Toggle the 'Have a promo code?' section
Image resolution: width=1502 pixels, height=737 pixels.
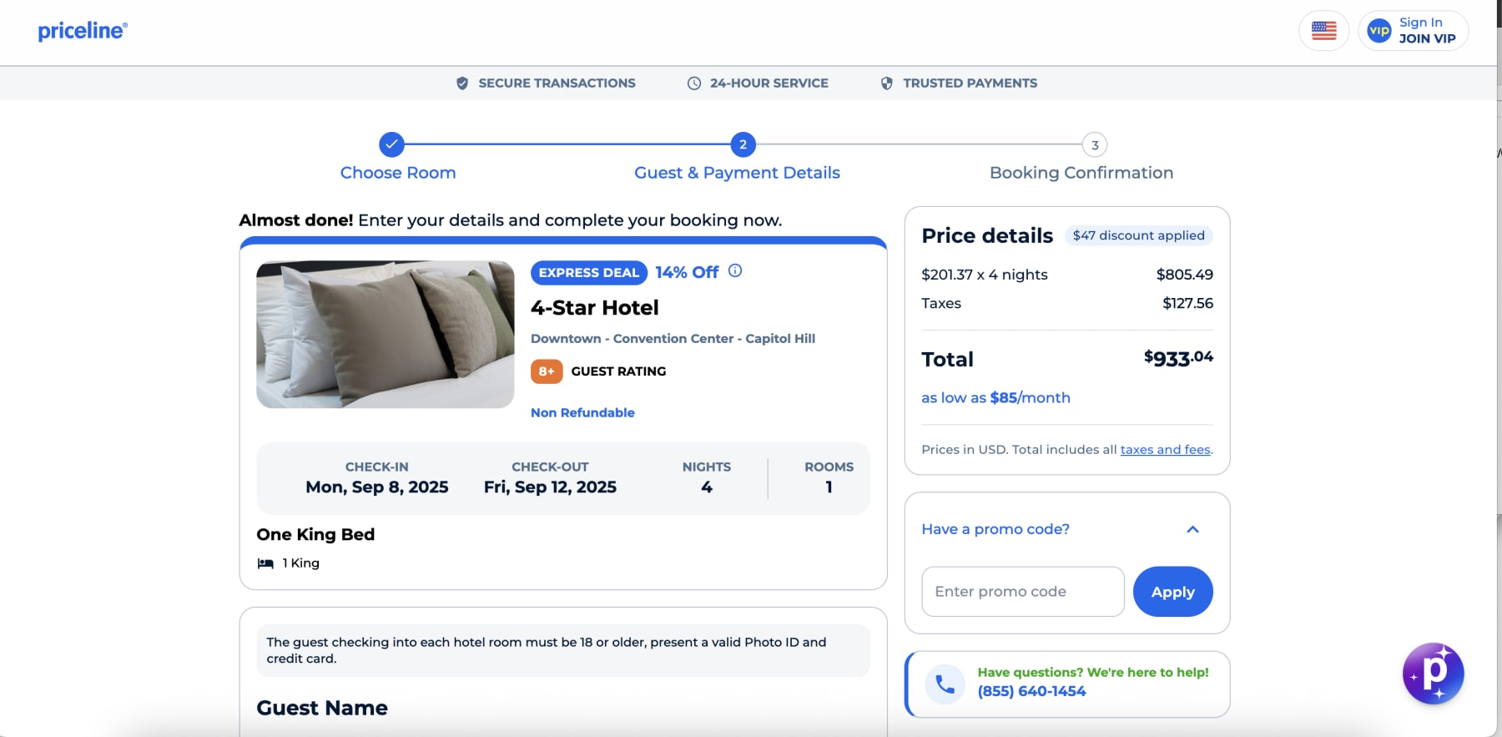point(995,529)
